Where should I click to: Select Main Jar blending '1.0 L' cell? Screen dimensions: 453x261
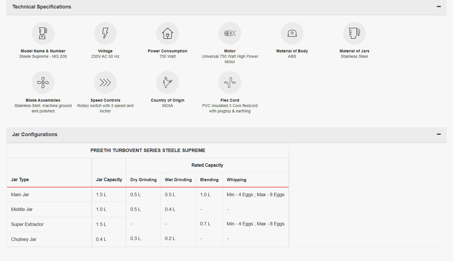[x=205, y=194]
